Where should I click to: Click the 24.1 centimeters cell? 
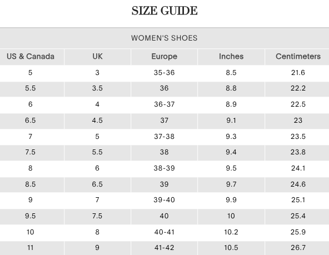[x=298, y=168]
